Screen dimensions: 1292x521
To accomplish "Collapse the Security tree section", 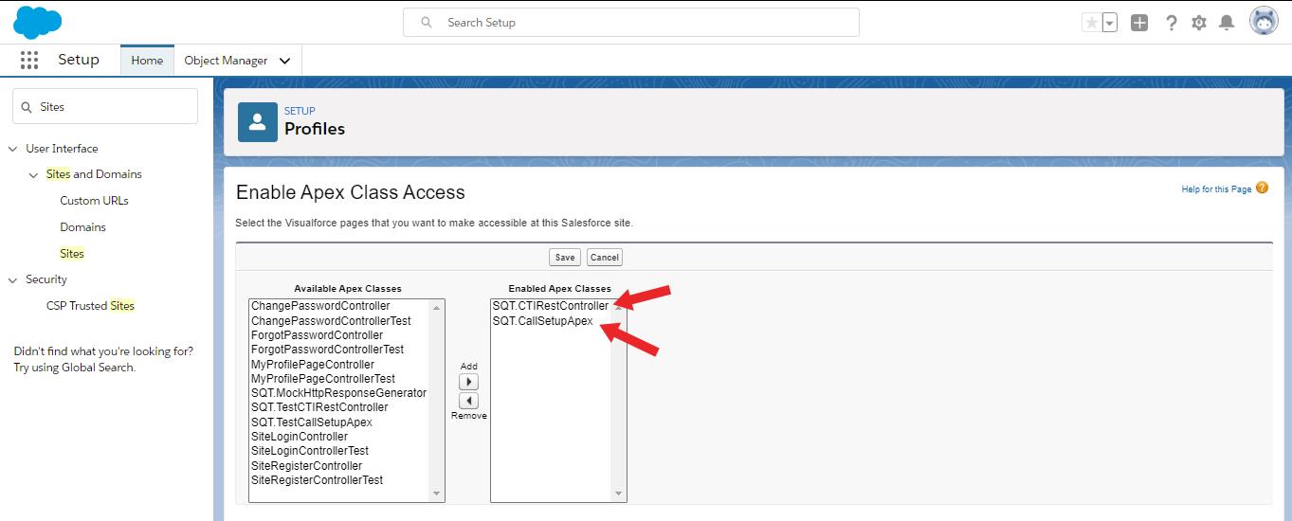I will [x=13, y=279].
